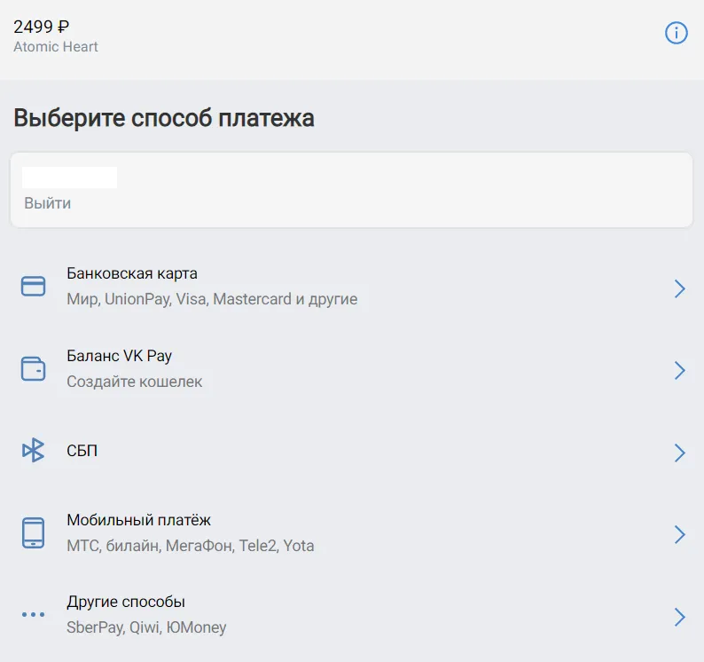
Task: Choose Баланс VK Pay payment method
Action: 120,356
